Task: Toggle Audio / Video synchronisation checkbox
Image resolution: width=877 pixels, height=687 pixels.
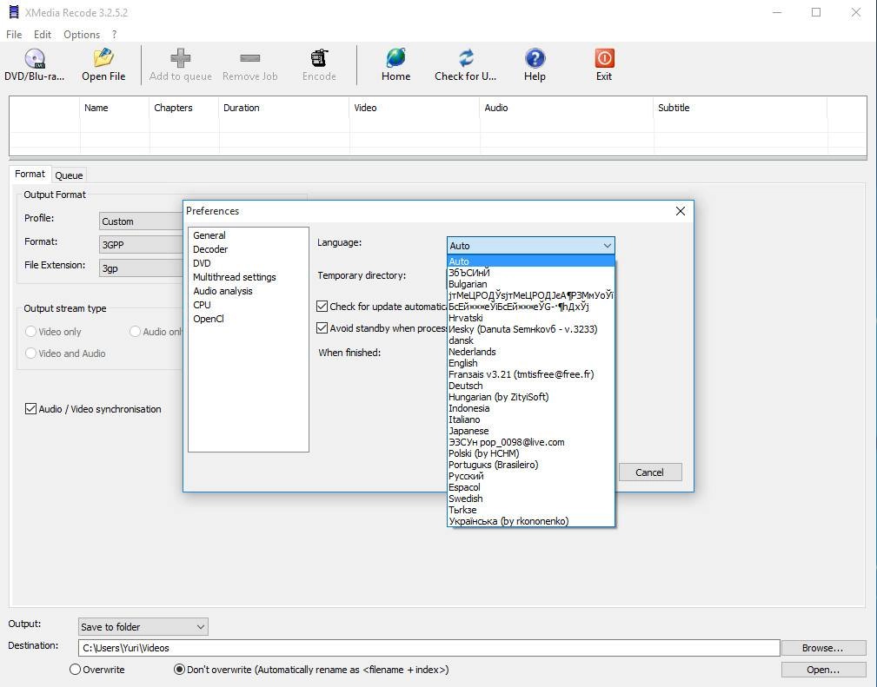Action: pyautogui.click(x=30, y=409)
